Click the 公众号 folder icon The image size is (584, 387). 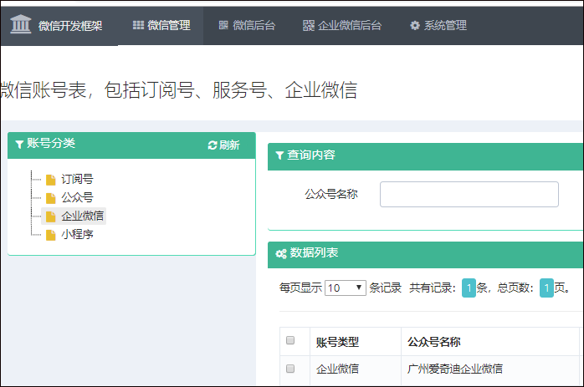(51, 198)
